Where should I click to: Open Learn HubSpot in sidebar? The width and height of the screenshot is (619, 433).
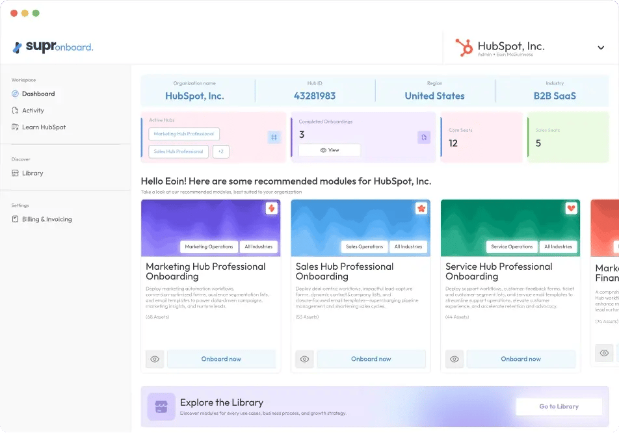44,127
